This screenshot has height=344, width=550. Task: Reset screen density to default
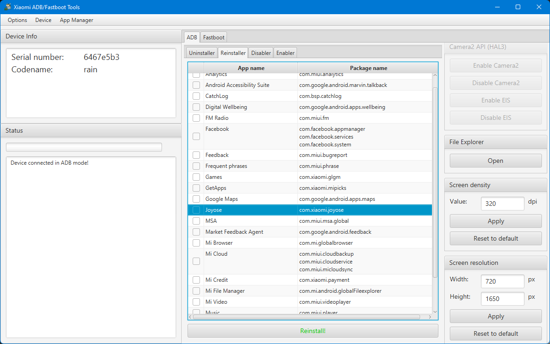click(496, 238)
